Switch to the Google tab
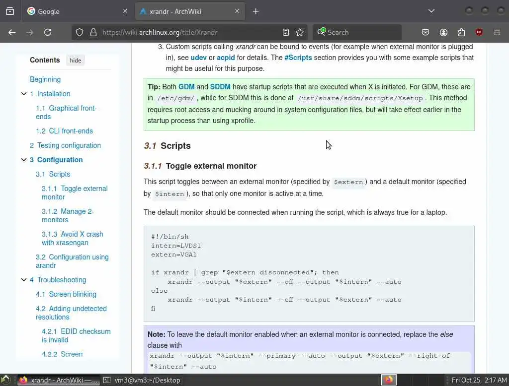 tap(77, 11)
